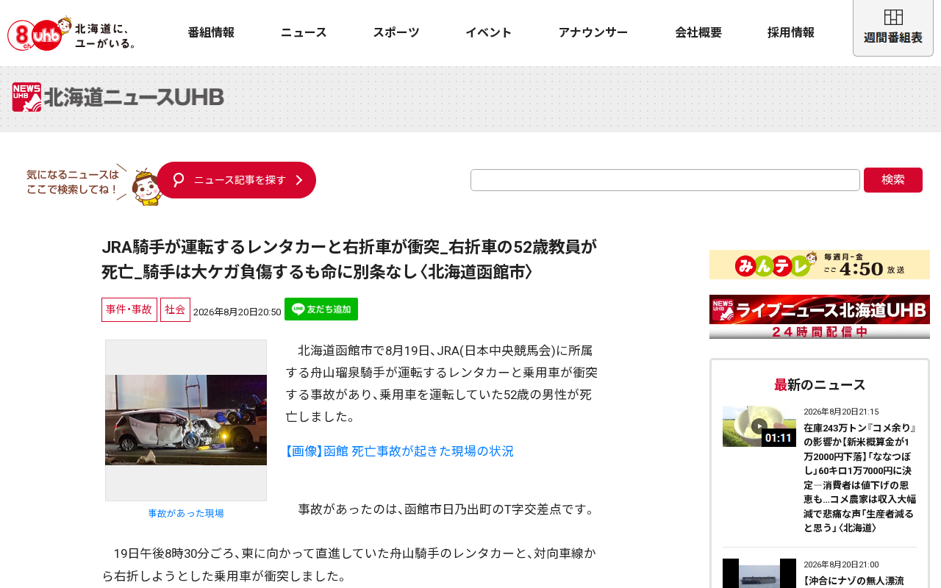The height and width of the screenshot is (588, 941).
Task: Play the video on the rice news thumbnail
Action: (x=759, y=426)
